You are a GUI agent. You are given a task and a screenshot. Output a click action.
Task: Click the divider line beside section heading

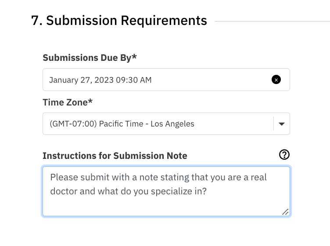click(x=272, y=21)
